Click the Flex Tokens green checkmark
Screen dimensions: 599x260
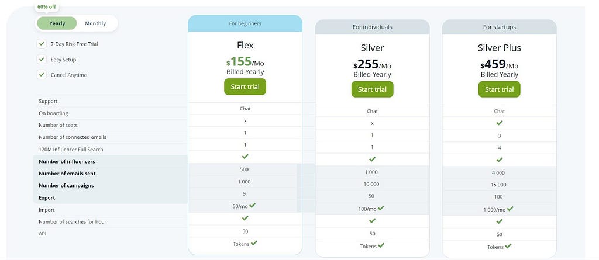tap(254, 243)
